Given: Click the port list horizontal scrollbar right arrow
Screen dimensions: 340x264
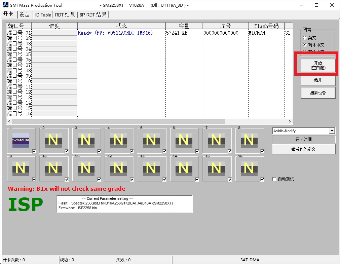Looking at the screenshot, I should tap(290, 121).
